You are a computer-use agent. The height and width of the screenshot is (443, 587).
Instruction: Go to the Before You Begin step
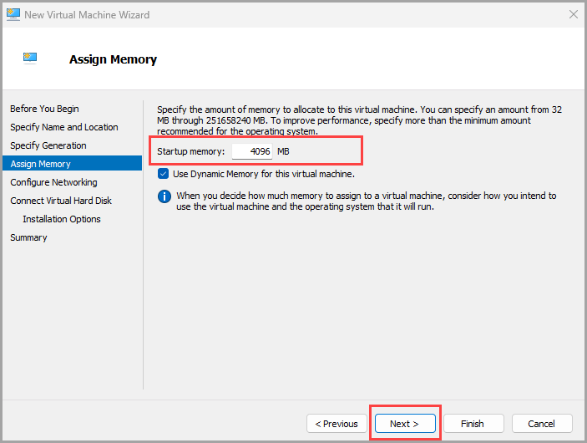pos(44,109)
